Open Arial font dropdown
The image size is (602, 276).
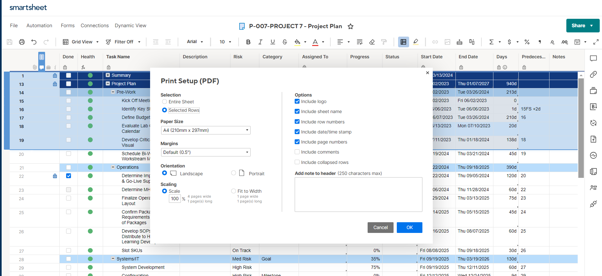[195, 42]
